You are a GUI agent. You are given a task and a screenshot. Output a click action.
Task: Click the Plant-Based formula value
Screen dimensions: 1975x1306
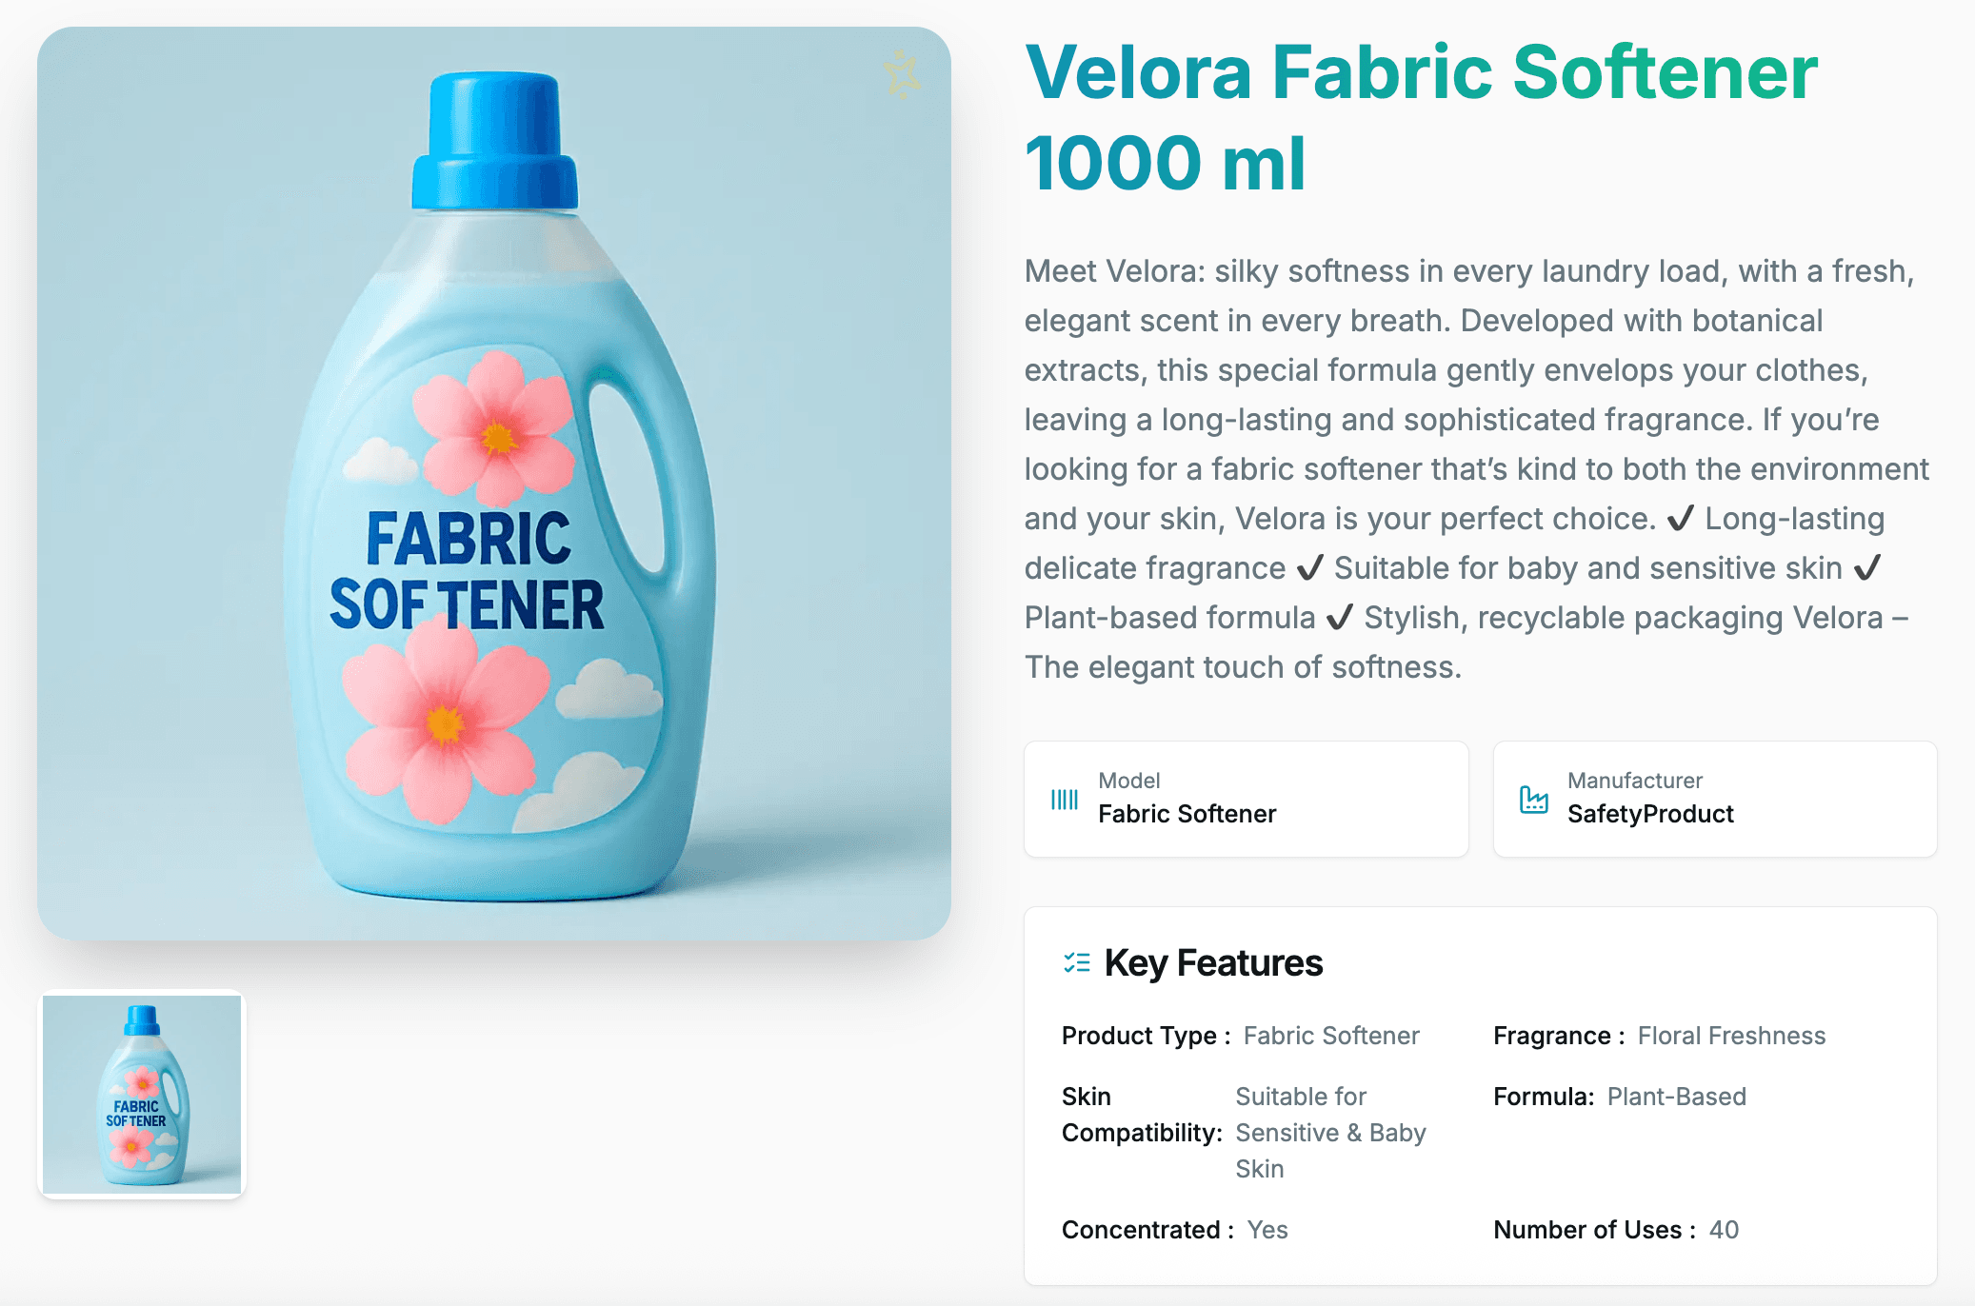pos(1676,1097)
